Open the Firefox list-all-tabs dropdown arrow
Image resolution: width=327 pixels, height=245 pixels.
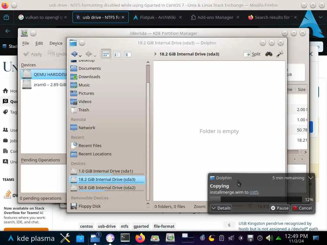click(321, 17)
